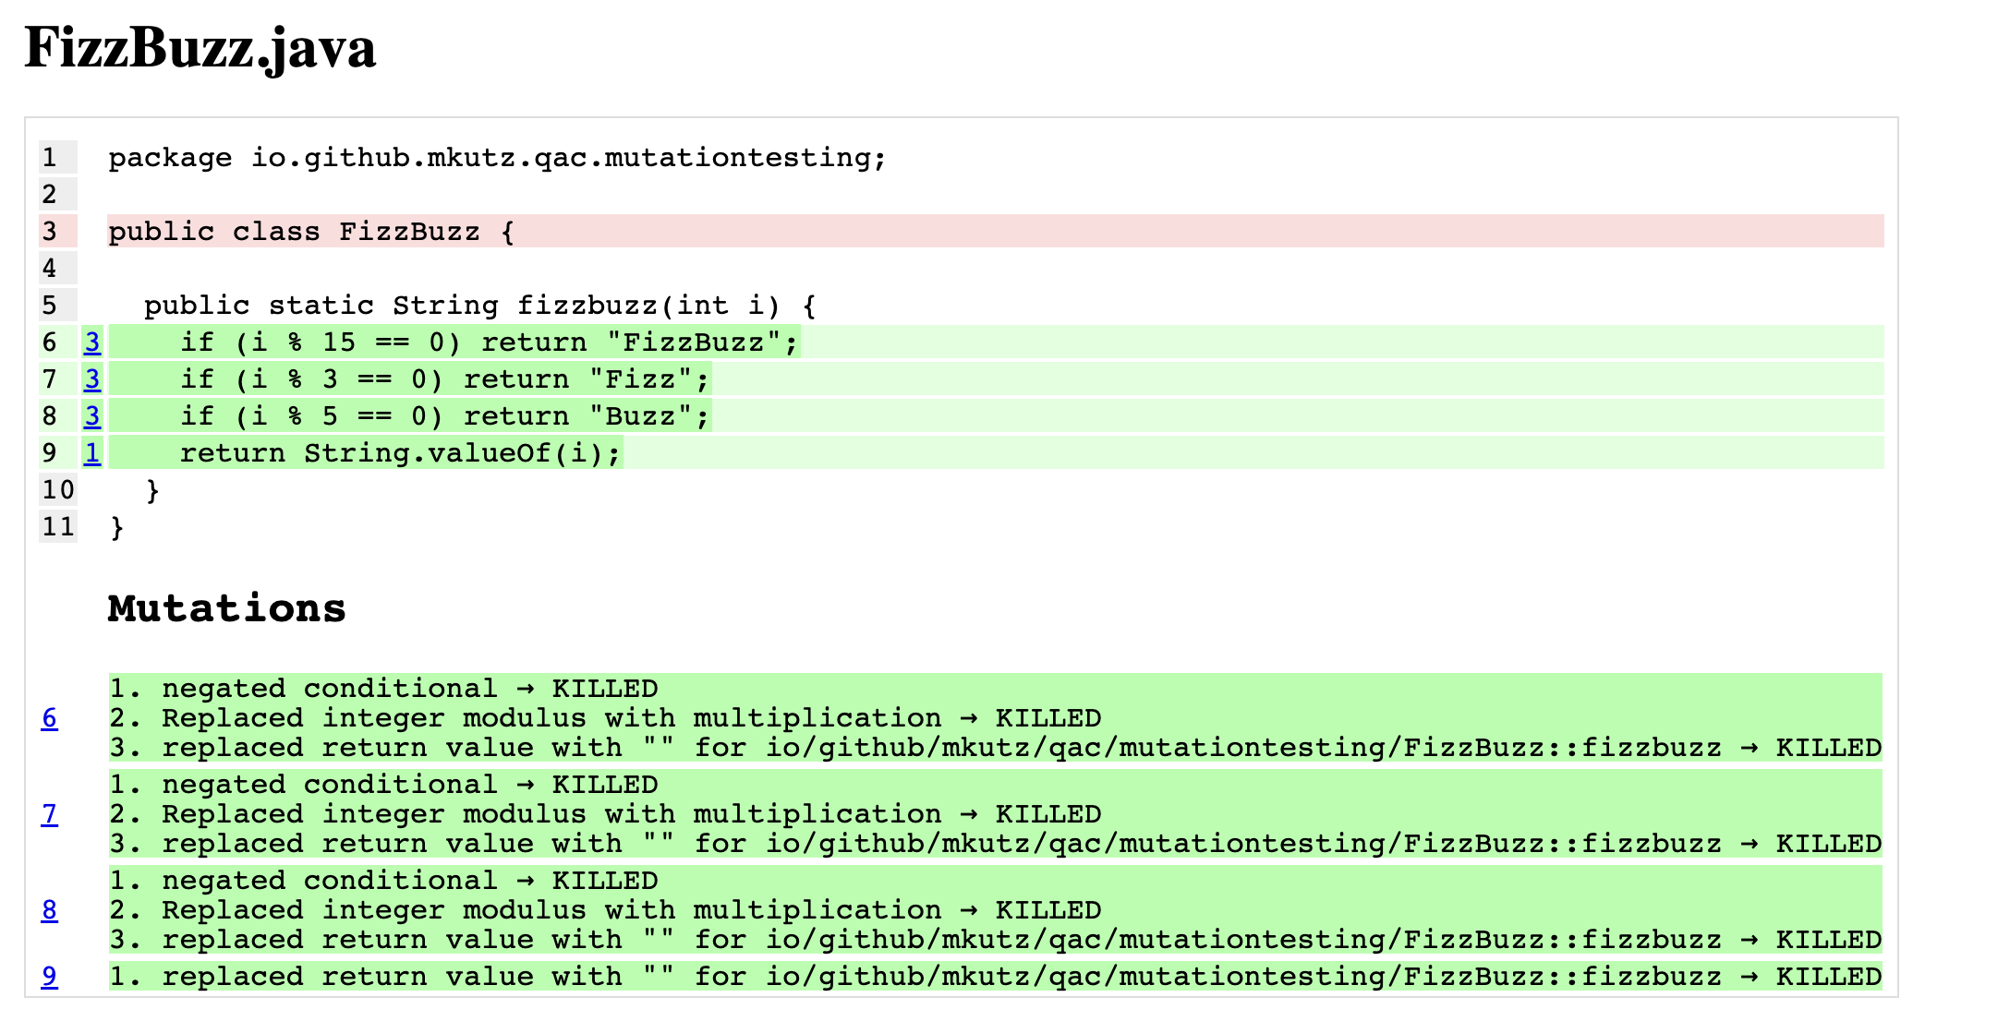This screenshot has width=2010, height=1021.
Task: Click the uncovered public class FizzBuzz line
Action: pos(312,232)
